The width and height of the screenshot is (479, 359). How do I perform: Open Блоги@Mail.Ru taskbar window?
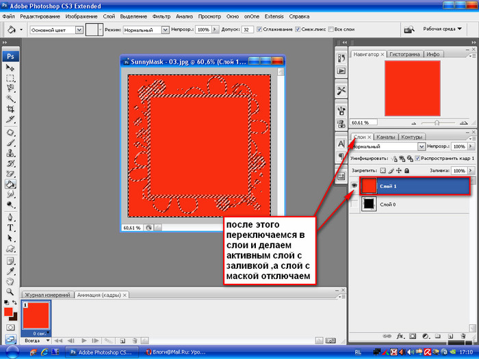(x=176, y=352)
